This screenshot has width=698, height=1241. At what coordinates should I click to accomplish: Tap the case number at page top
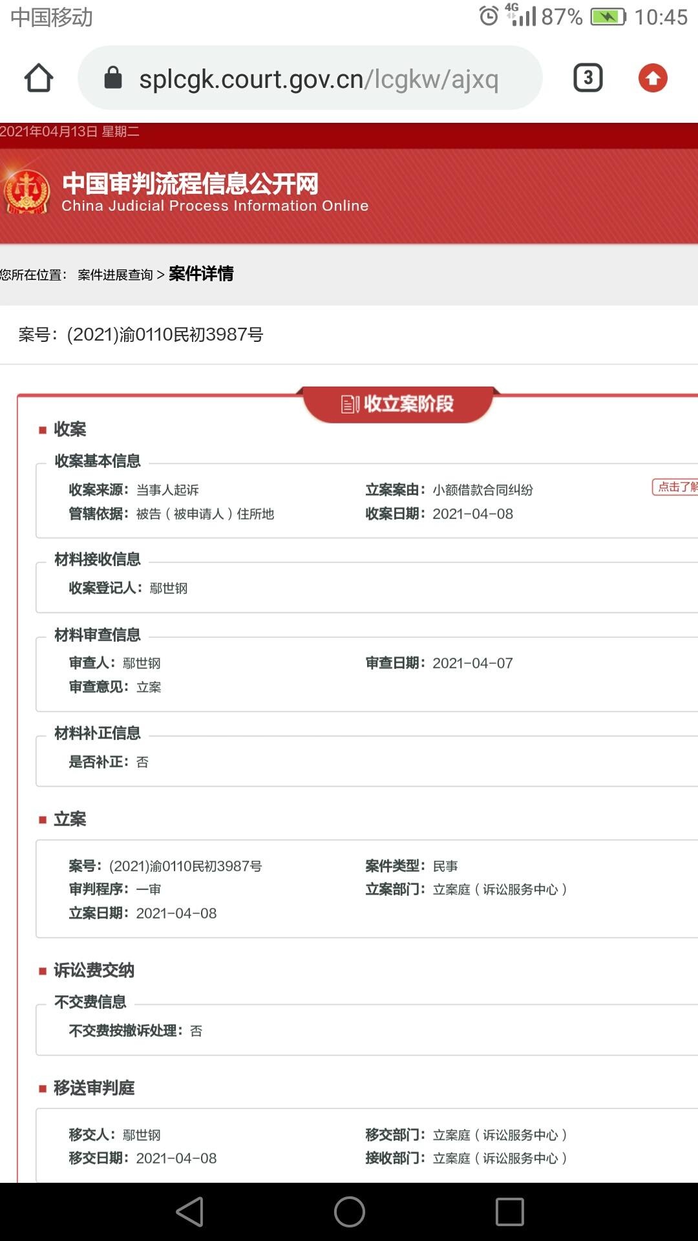point(141,335)
